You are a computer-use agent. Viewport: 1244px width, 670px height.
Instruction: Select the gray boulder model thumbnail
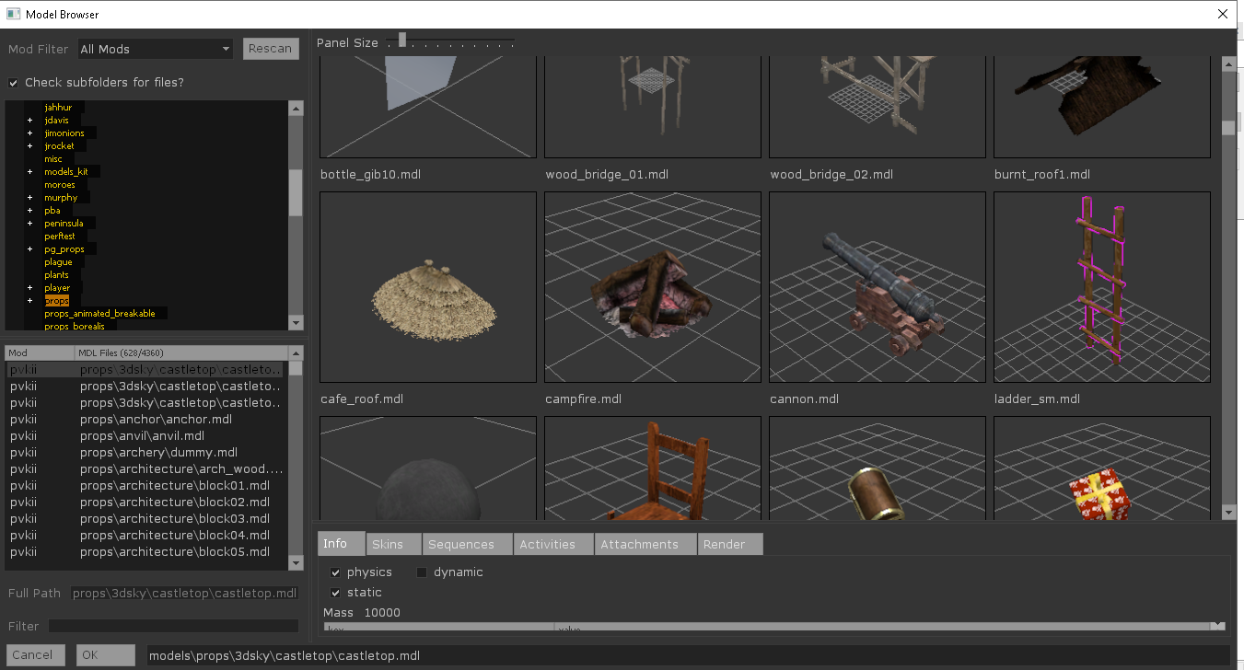(x=428, y=468)
